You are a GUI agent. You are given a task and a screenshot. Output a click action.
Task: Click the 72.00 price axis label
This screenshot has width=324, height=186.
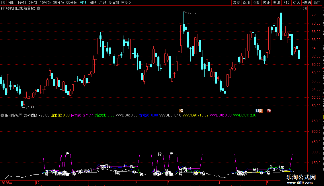[x=316, y=15]
